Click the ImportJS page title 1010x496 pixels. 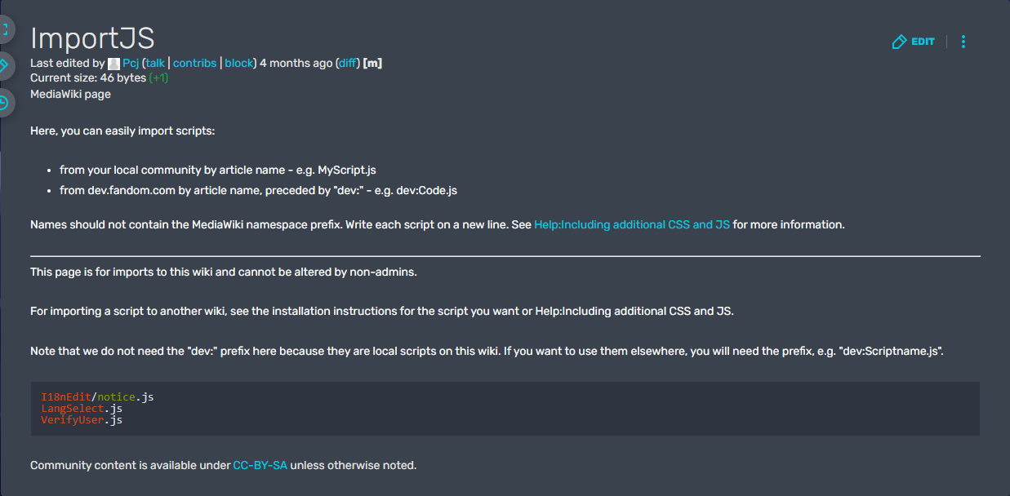(92, 38)
